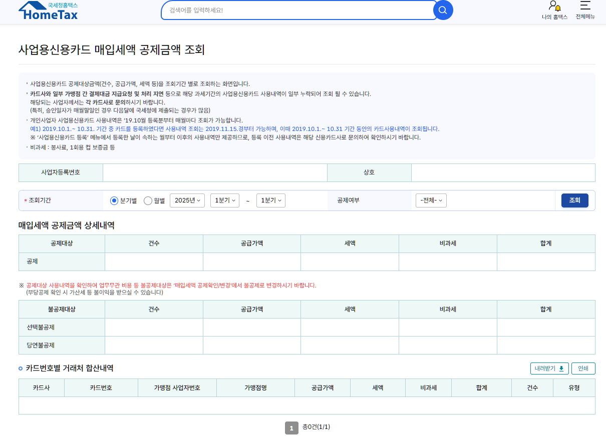Click the 카드번호 column header
This screenshot has height=440, width=606.
point(101,388)
